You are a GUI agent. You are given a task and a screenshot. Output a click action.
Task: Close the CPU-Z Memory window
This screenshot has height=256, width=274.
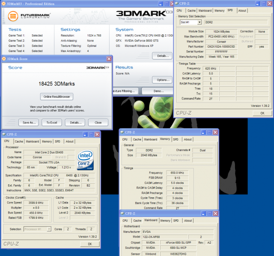215,132
